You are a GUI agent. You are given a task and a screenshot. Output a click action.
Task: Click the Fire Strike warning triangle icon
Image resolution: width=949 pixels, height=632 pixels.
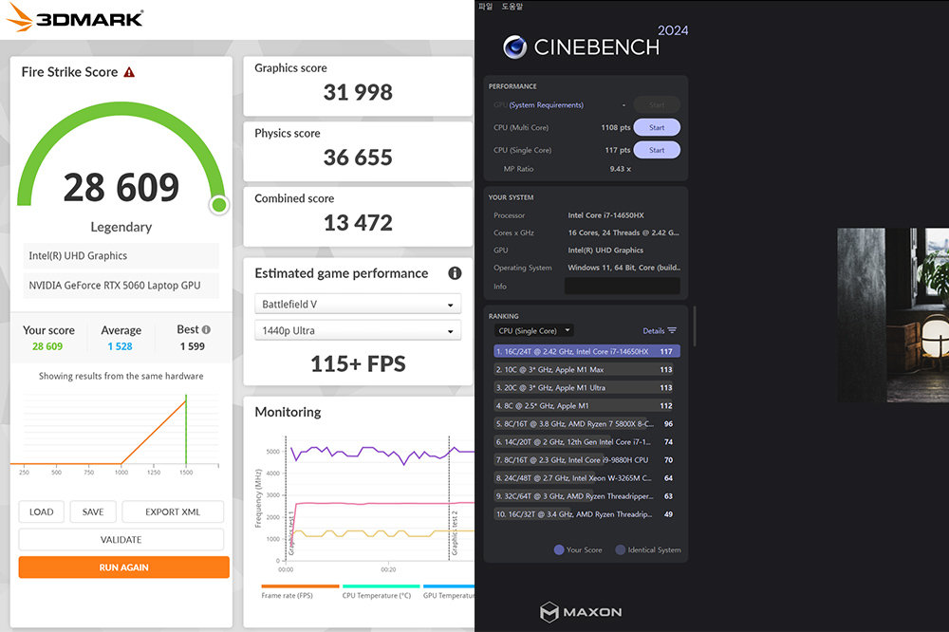(129, 72)
